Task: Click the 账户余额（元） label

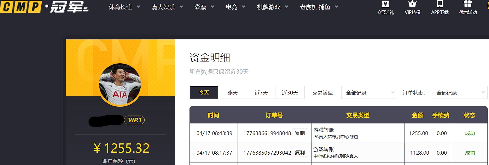Action: point(119,161)
